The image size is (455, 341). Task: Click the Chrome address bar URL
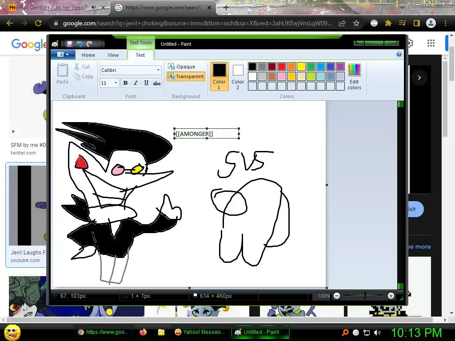click(197, 23)
